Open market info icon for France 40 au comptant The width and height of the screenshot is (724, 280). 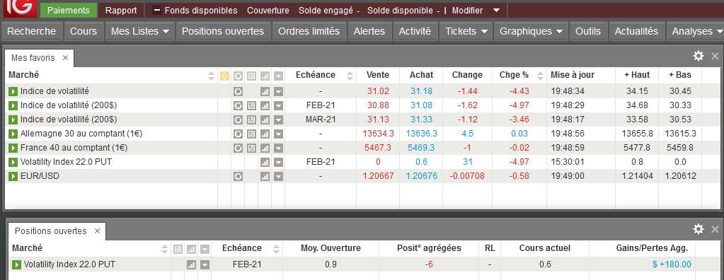click(x=251, y=148)
